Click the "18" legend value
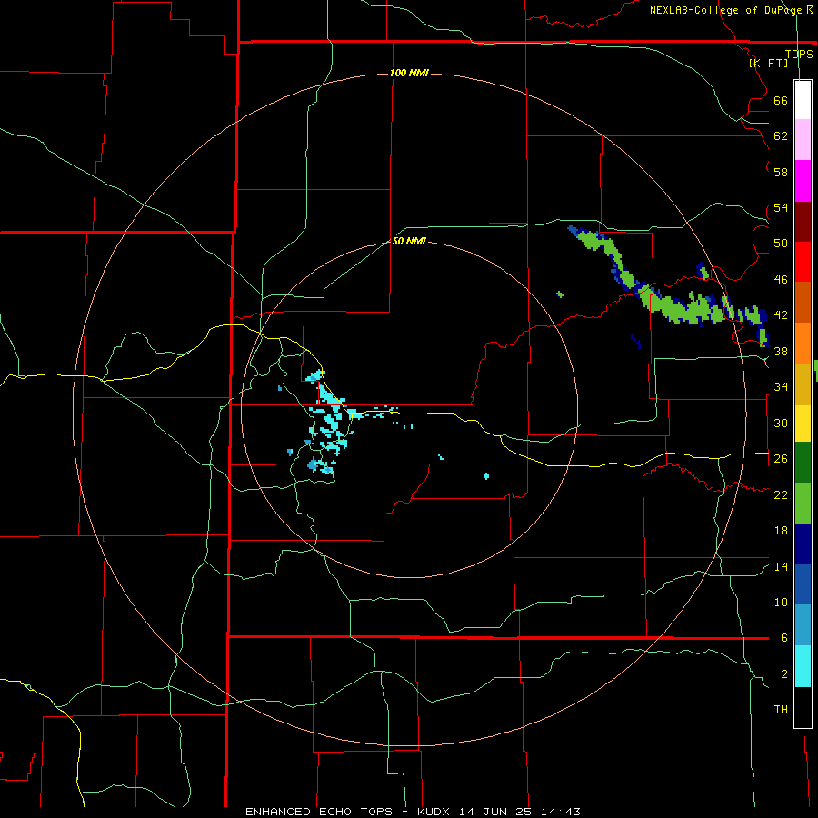Viewport: 818px width, 818px height. (781, 531)
